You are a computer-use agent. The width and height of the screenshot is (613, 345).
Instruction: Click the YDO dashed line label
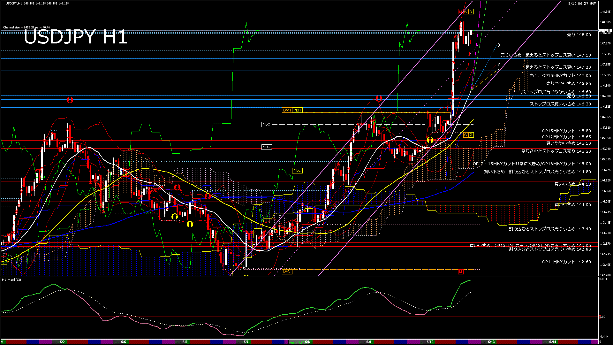[x=267, y=124]
